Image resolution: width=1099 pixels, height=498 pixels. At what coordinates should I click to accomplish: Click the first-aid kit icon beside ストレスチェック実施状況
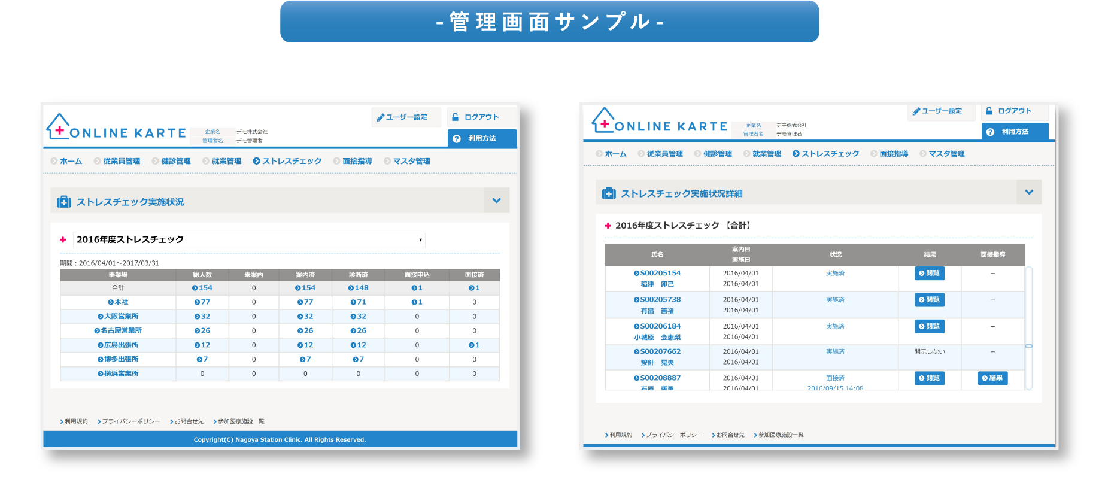click(63, 202)
